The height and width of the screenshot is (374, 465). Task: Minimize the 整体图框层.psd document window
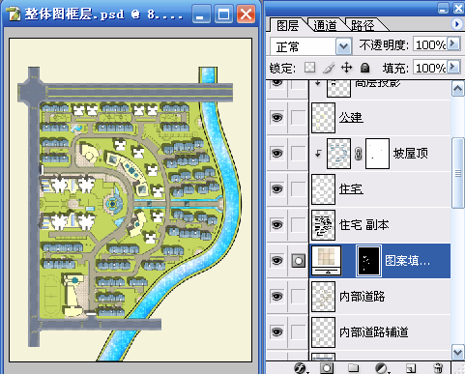201,14
